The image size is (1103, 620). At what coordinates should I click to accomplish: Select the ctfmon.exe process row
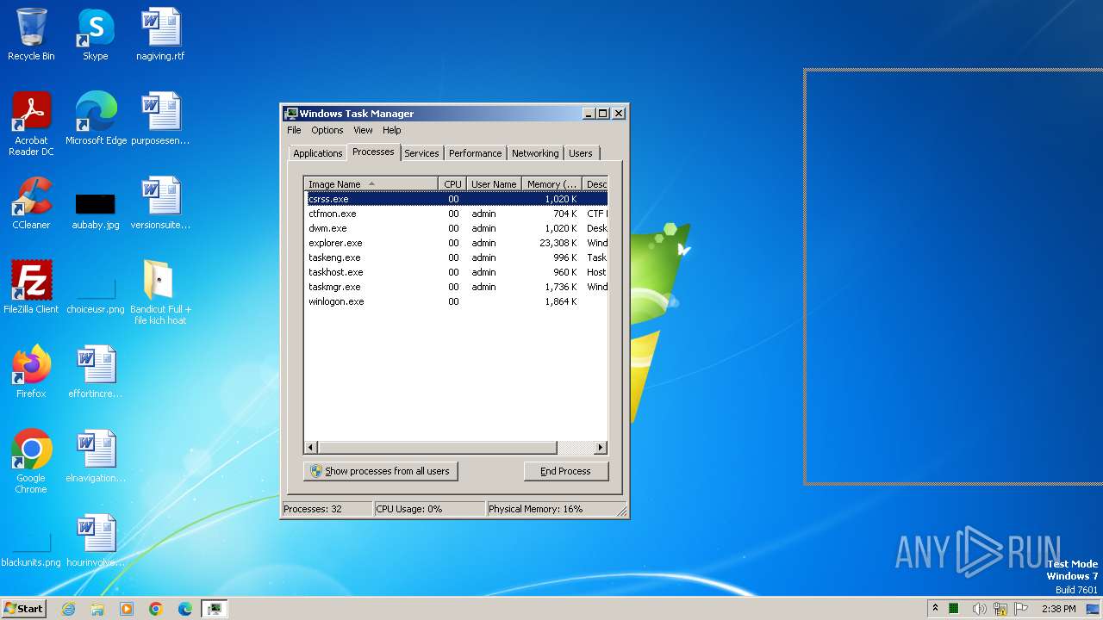pyautogui.click(x=456, y=214)
